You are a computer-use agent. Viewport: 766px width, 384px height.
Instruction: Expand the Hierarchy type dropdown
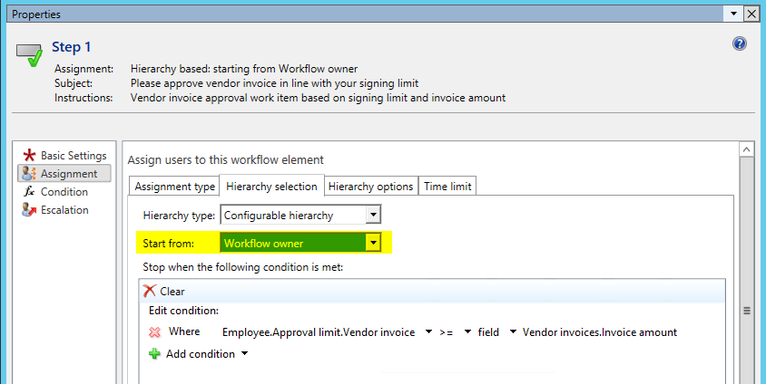(x=372, y=216)
